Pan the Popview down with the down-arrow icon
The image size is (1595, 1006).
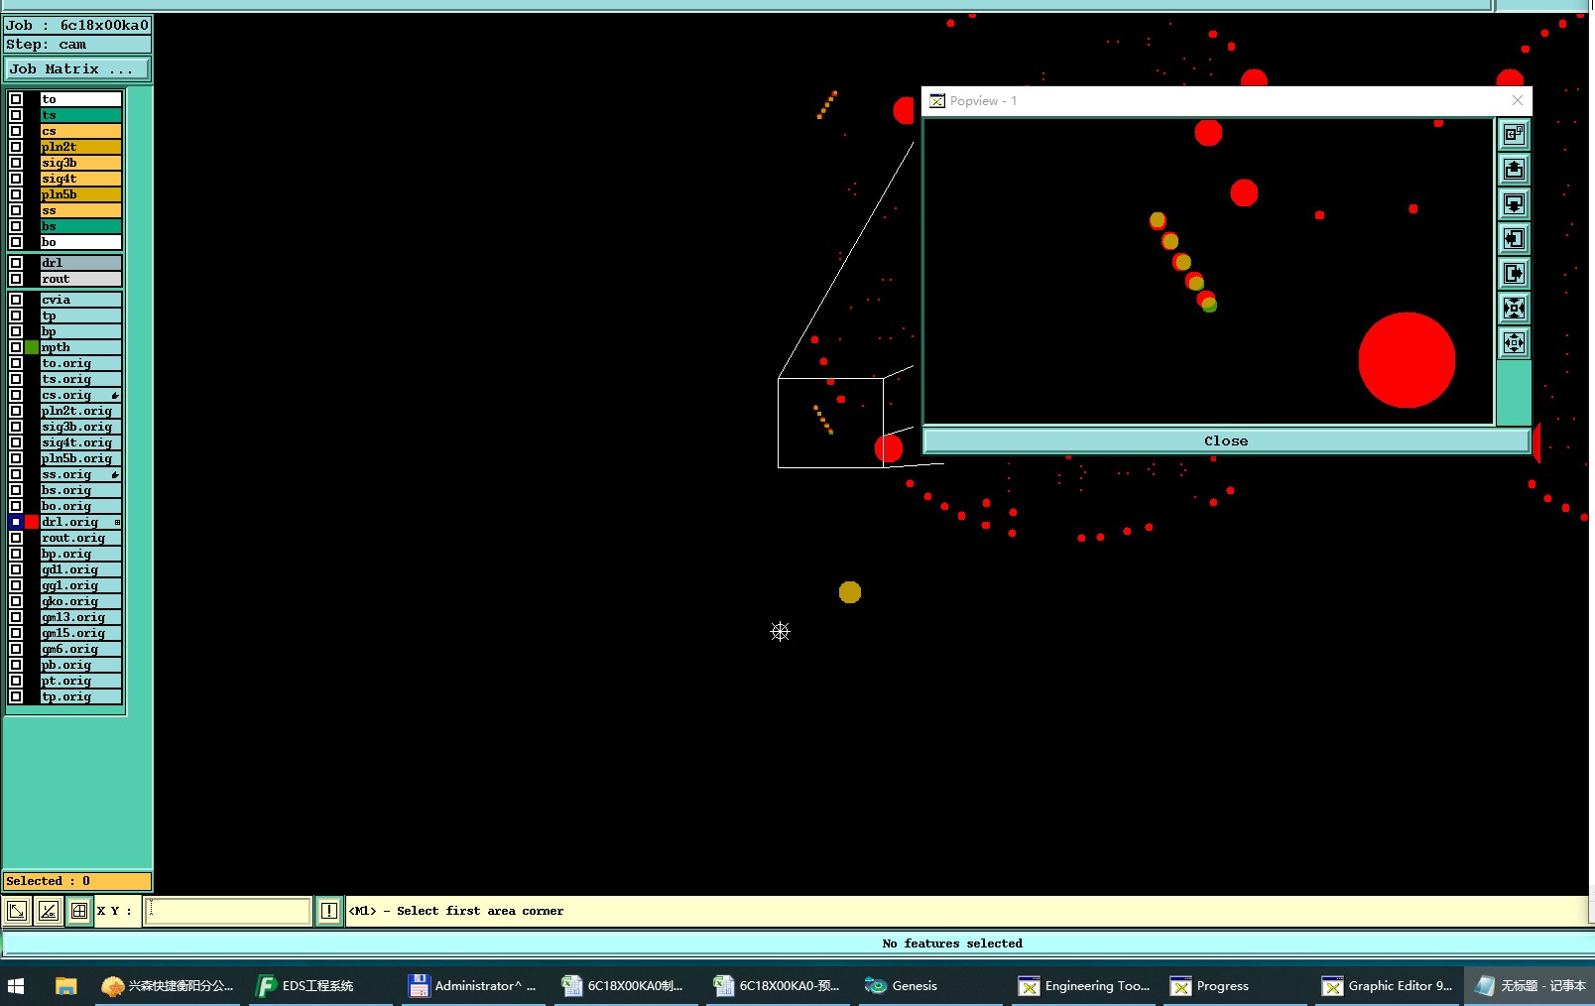click(1514, 204)
